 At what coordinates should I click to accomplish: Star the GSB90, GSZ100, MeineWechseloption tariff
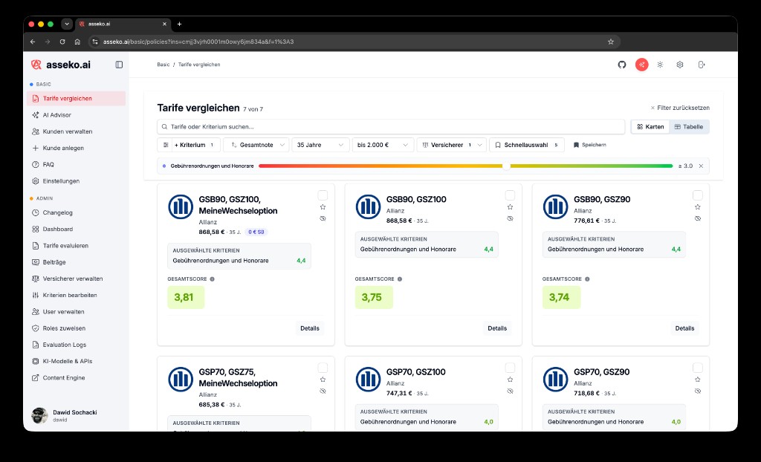(x=323, y=206)
